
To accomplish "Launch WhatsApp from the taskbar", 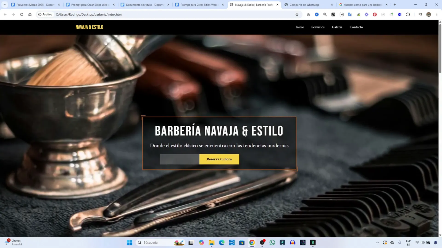I will pyautogui.click(x=272, y=242).
